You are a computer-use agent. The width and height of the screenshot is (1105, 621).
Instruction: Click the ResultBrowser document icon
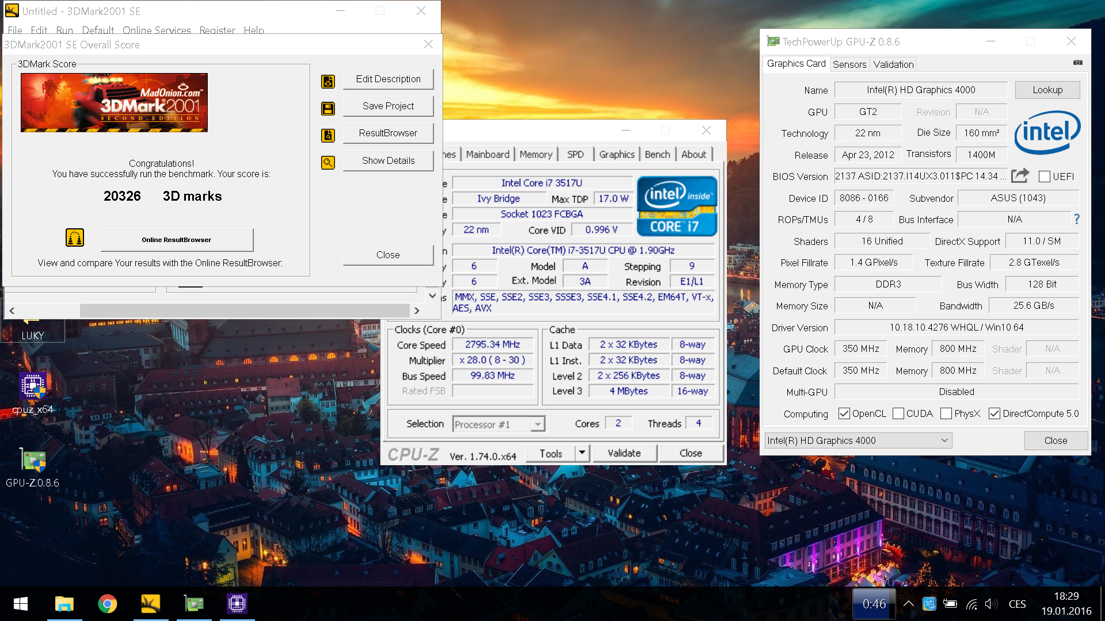point(328,136)
